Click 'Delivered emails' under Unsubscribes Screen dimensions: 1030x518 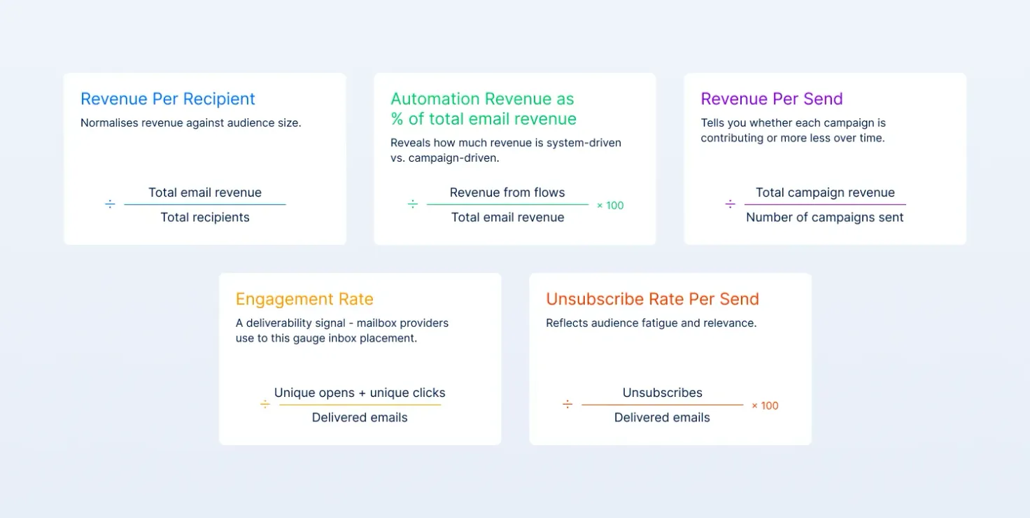pos(662,417)
